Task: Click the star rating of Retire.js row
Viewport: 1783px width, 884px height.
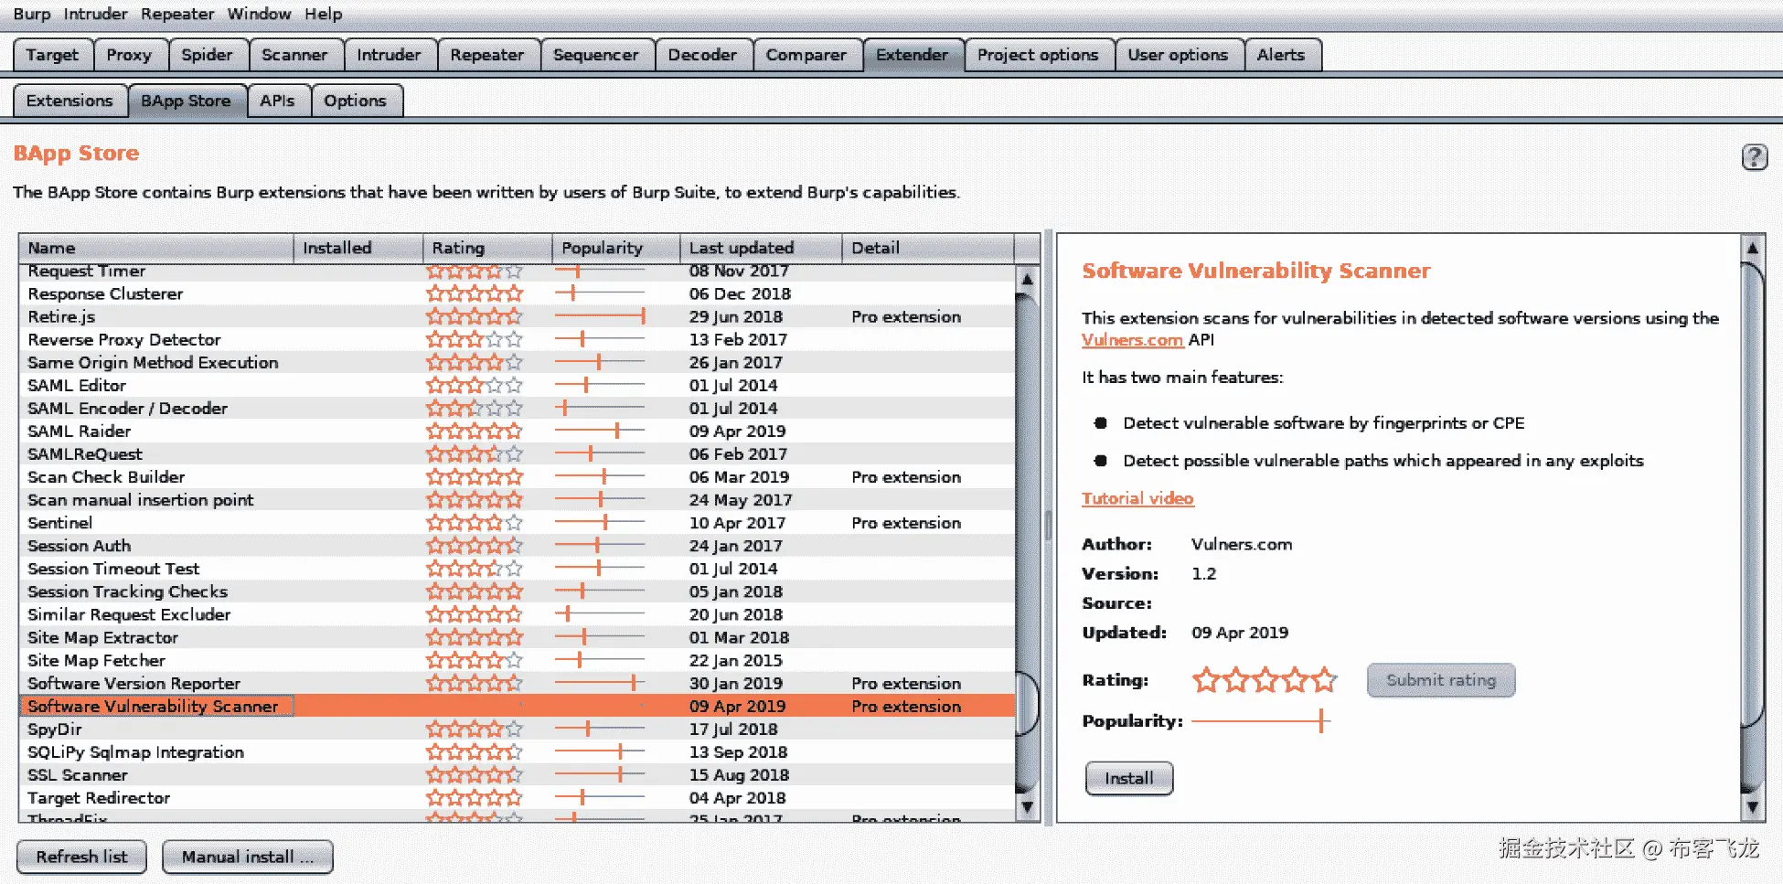Action: [474, 316]
